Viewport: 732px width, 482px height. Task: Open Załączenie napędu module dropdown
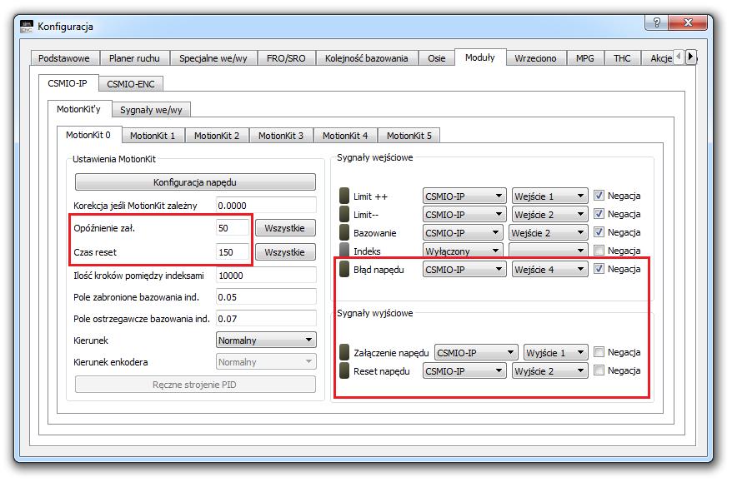476,352
